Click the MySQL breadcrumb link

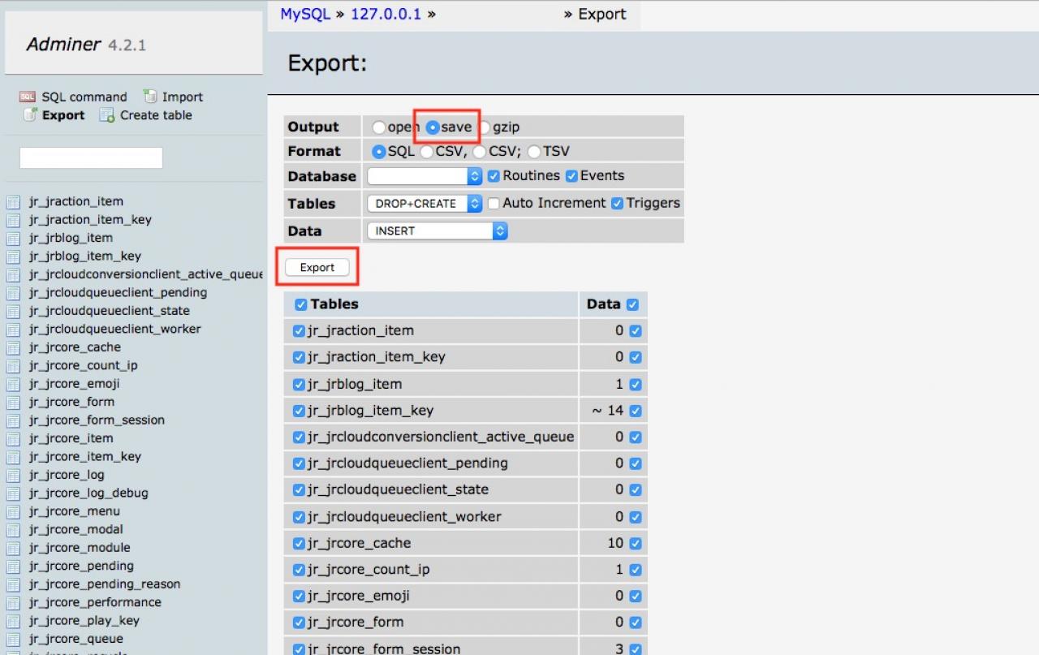click(305, 14)
